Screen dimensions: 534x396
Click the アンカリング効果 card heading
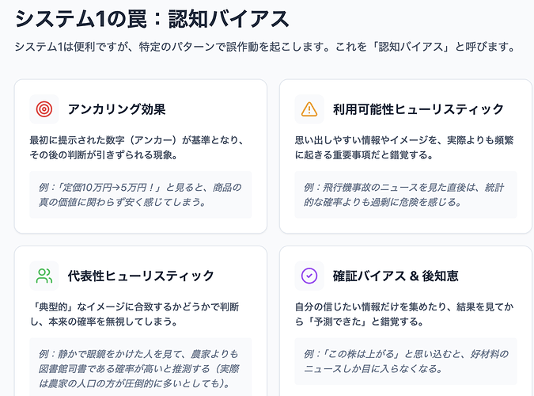coord(116,109)
